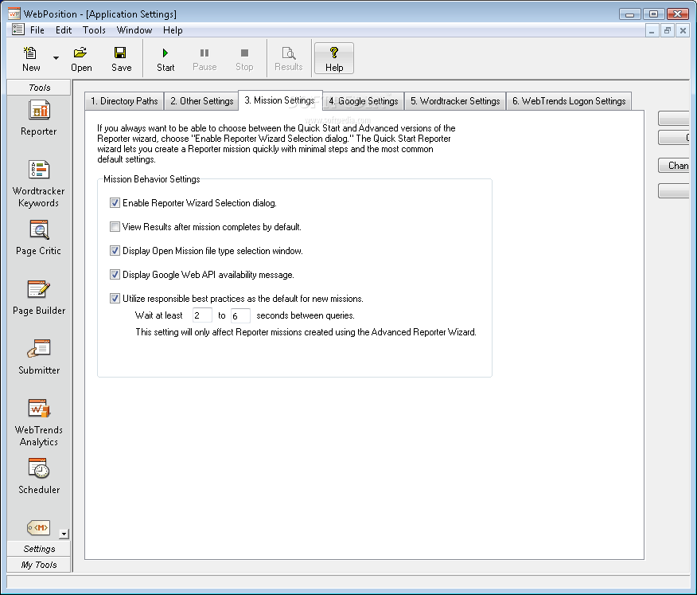697x595 pixels.
Task: Open the Tools menu
Action: 94,30
